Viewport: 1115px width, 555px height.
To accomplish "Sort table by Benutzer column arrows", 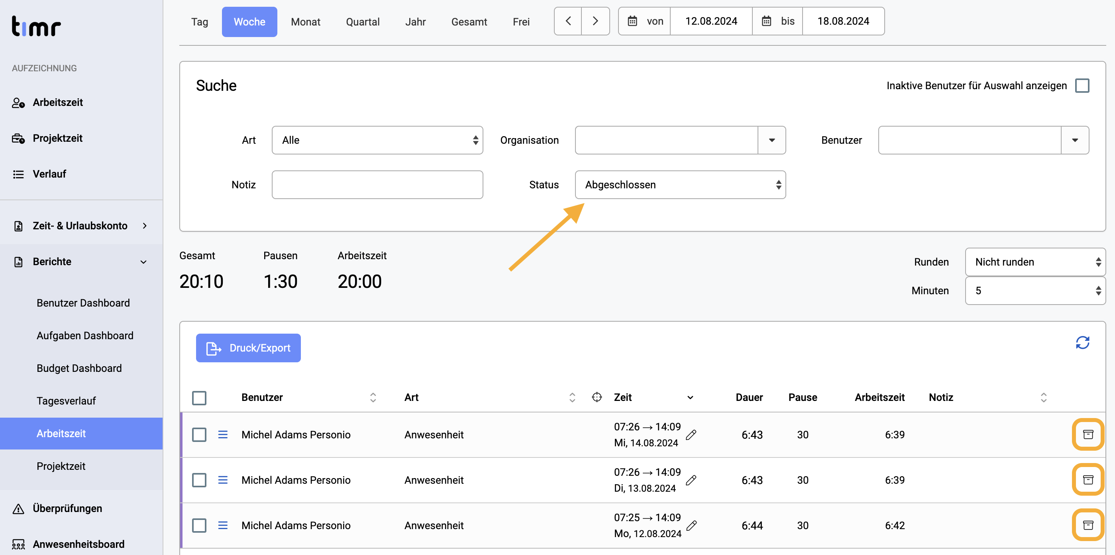I will pyautogui.click(x=373, y=398).
